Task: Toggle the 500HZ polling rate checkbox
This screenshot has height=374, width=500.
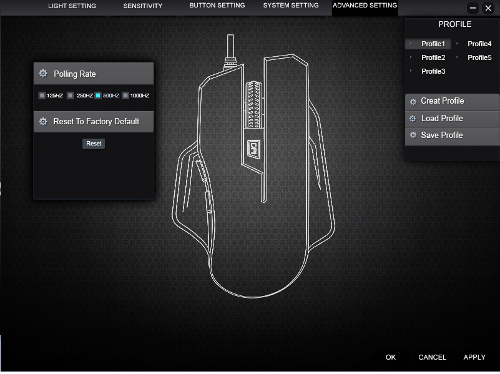Action: [x=98, y=96]
